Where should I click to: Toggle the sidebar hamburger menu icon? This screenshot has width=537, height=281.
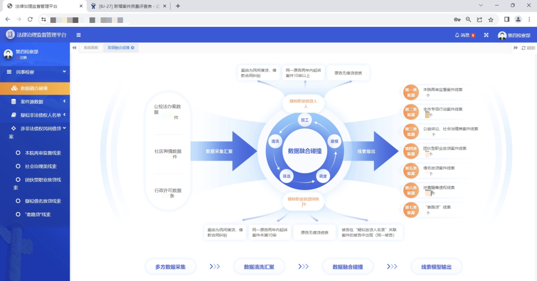click(x=79, y=35)
